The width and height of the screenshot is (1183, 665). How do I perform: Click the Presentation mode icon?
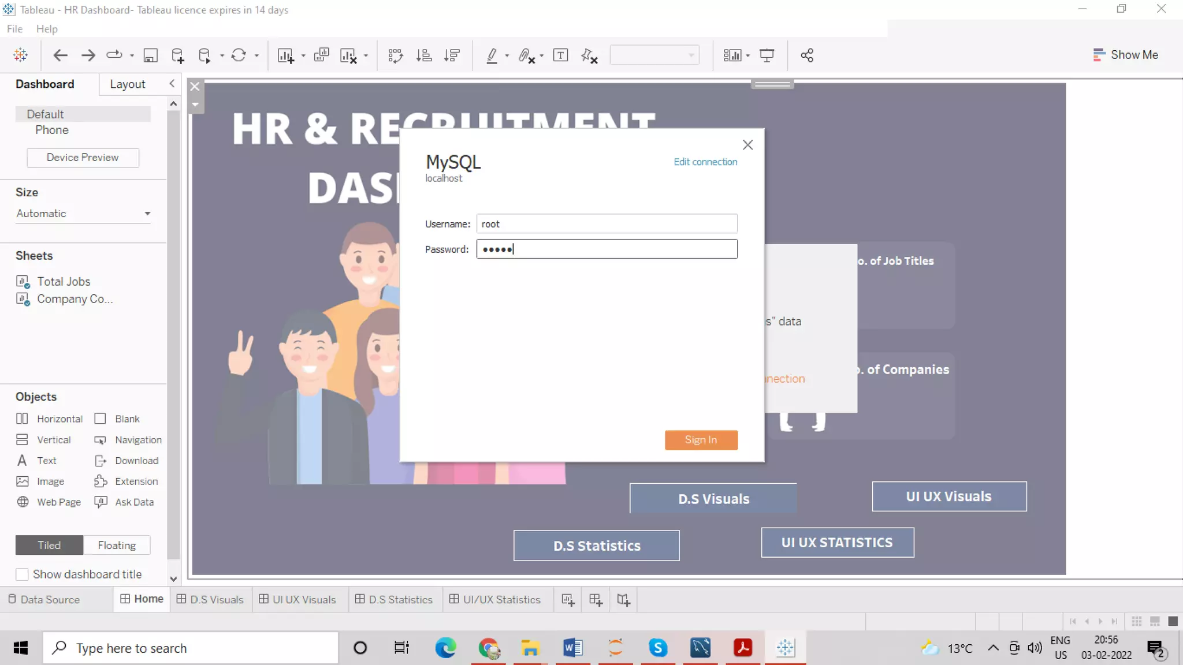point(767,55)
